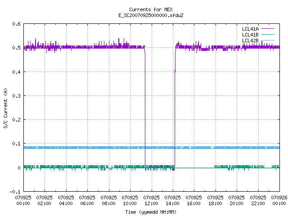
Task: Select the LCL42B legend label
Action: pos(250,40)
